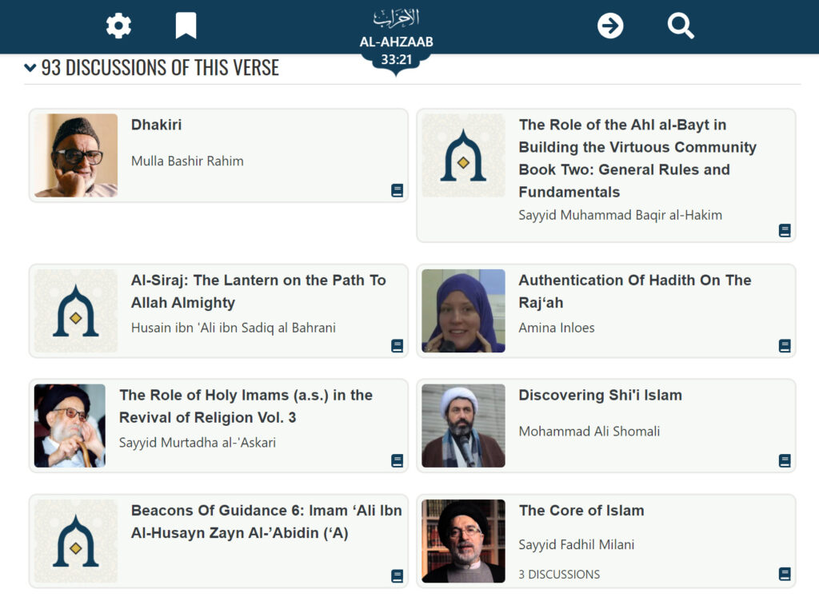
Task: Go to next verse arrow icon
Action: point(610,26)
